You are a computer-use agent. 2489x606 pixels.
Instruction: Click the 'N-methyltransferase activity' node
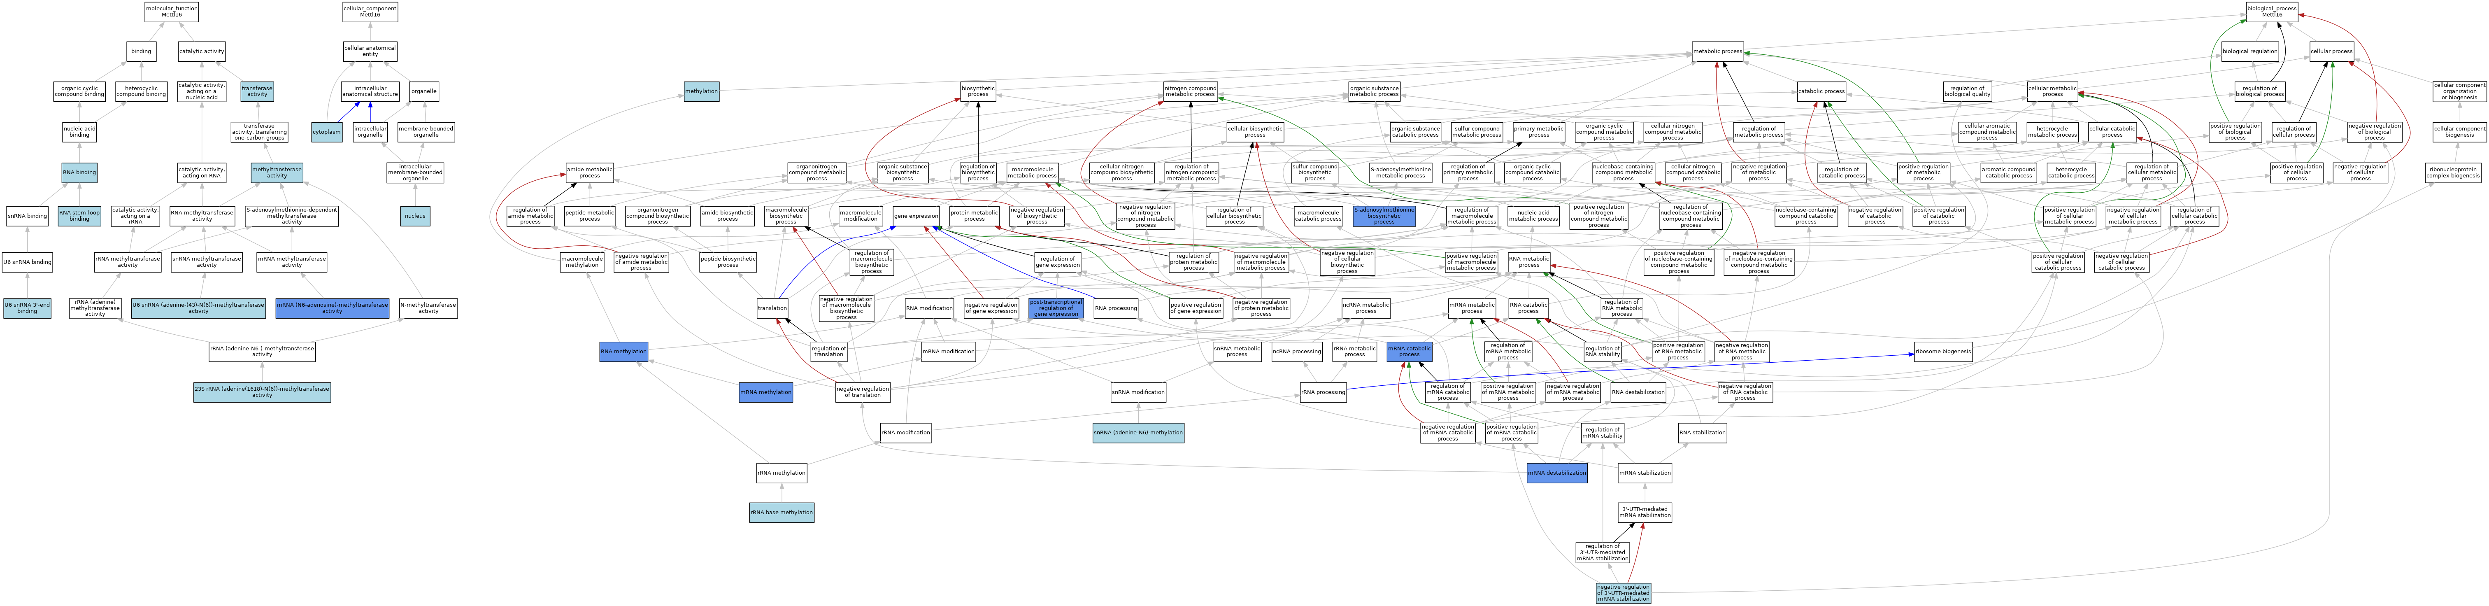(428, 308)
